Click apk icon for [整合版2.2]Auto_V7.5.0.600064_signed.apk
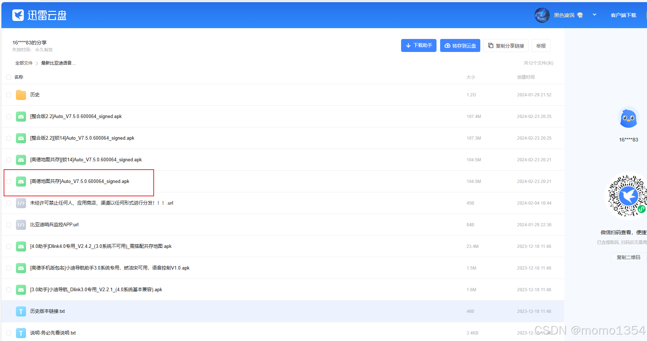The width and height of the screenshot is (647, 341). tap(21, 117)
